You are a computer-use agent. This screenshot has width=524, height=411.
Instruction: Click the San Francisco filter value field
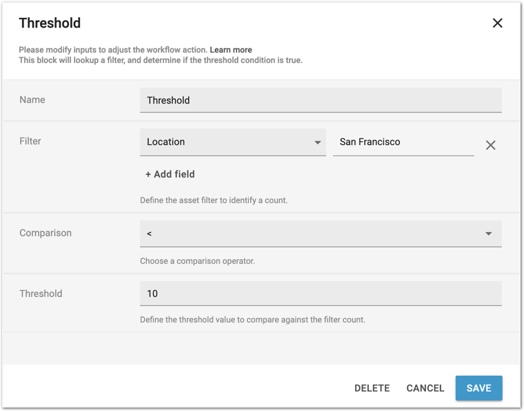point(403,142)
